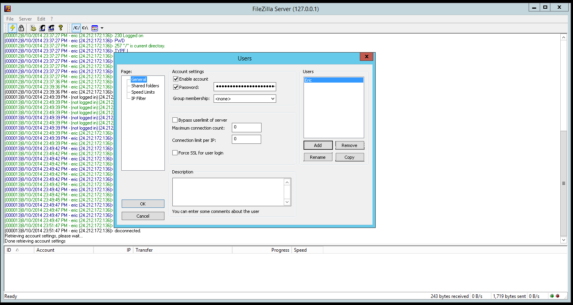Viewport: 573px width, 305px height.
Task: Click the padlock lock server icon
Action: pos(21,28)
